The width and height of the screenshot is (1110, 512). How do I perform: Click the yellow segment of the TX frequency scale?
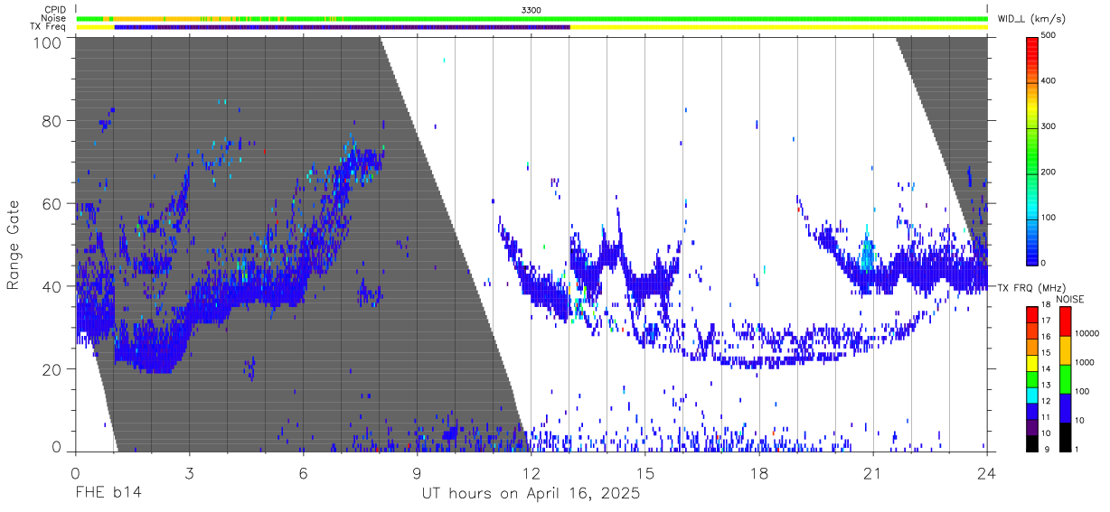click(1032, 362)
